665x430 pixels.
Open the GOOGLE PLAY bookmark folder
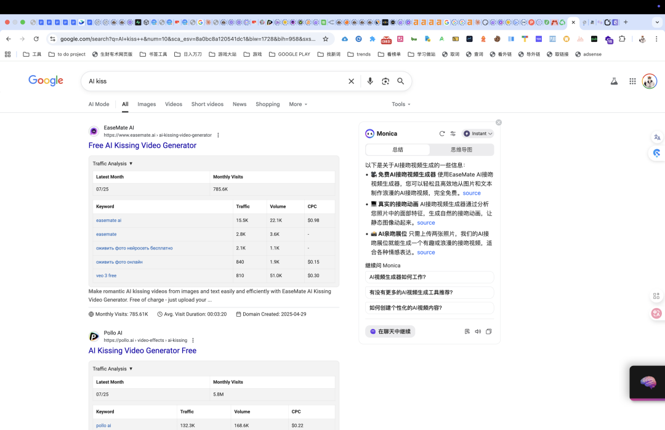(289, 54)
